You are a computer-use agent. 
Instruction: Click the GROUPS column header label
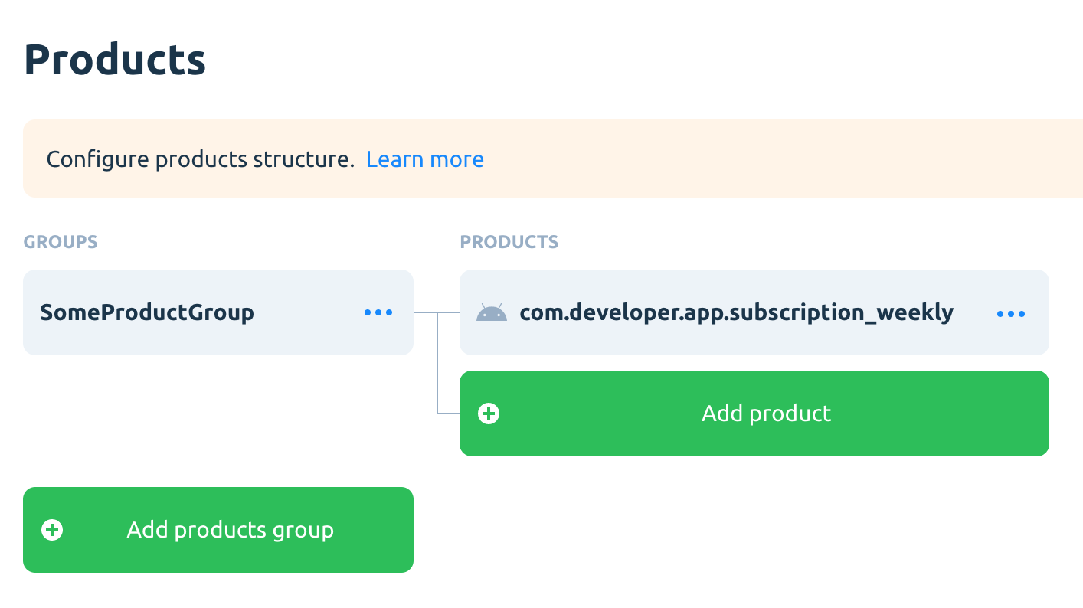tap(61, 242)
